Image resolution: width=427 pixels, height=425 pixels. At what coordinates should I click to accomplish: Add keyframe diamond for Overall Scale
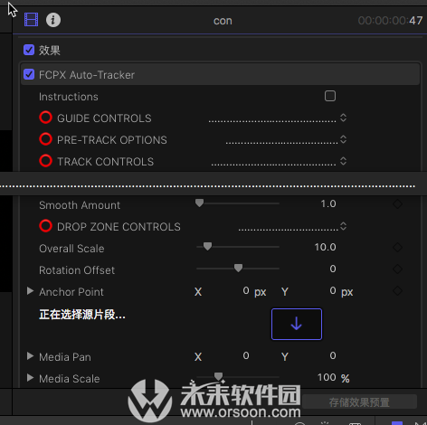[397, 248]
